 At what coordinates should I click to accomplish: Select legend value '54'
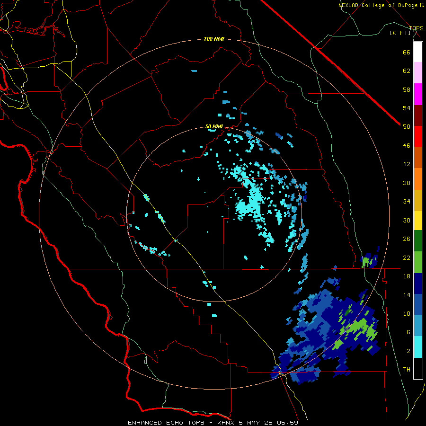[407, 108]
